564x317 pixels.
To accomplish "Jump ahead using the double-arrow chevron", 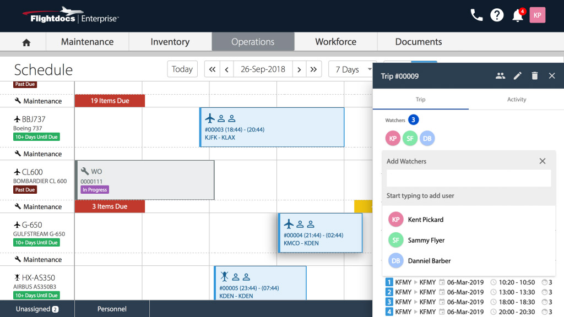I will pos(312,69).
